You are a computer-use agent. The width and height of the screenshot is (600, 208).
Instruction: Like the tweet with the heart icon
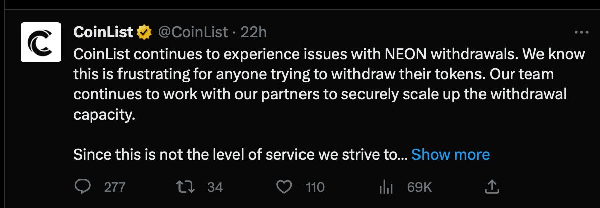click(x=285, y=187)
